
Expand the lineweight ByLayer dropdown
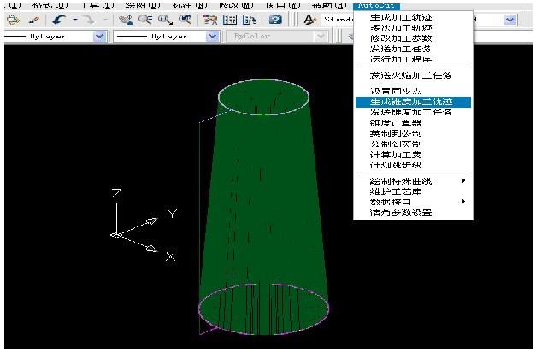click(x=211, y=37)
